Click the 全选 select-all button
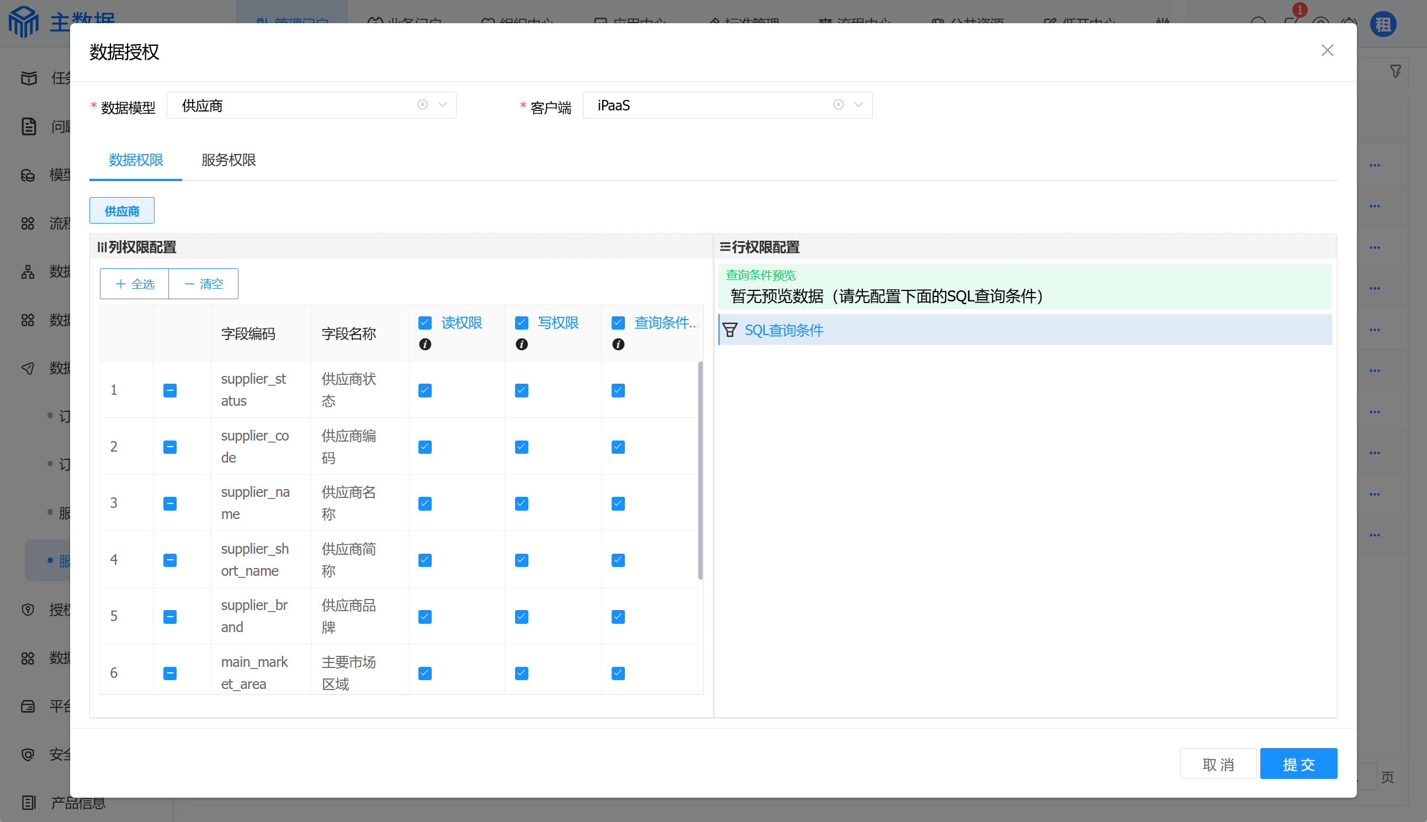The width and height of the screenshot is (1427, 822). 135,284
